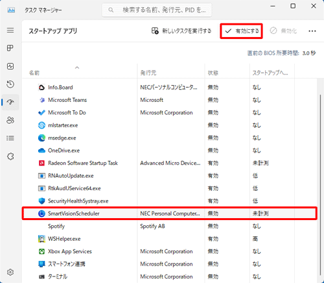
Task: Click the Info.Board app icon
Action: 41,88
